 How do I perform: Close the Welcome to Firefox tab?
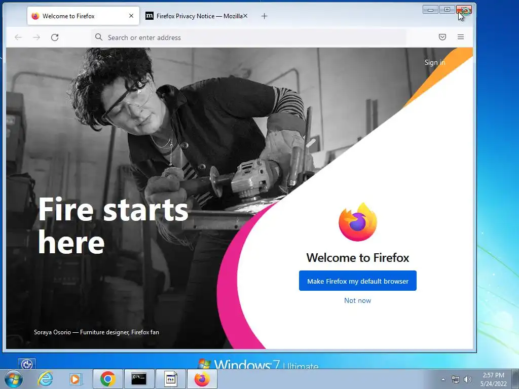click(131, 16)
